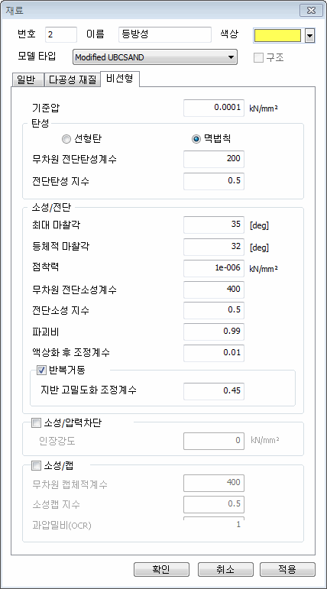The height and width of the screenshot is (589, 327).
Task: Click the yellow color swatch
Action: (x=278, y=36)
